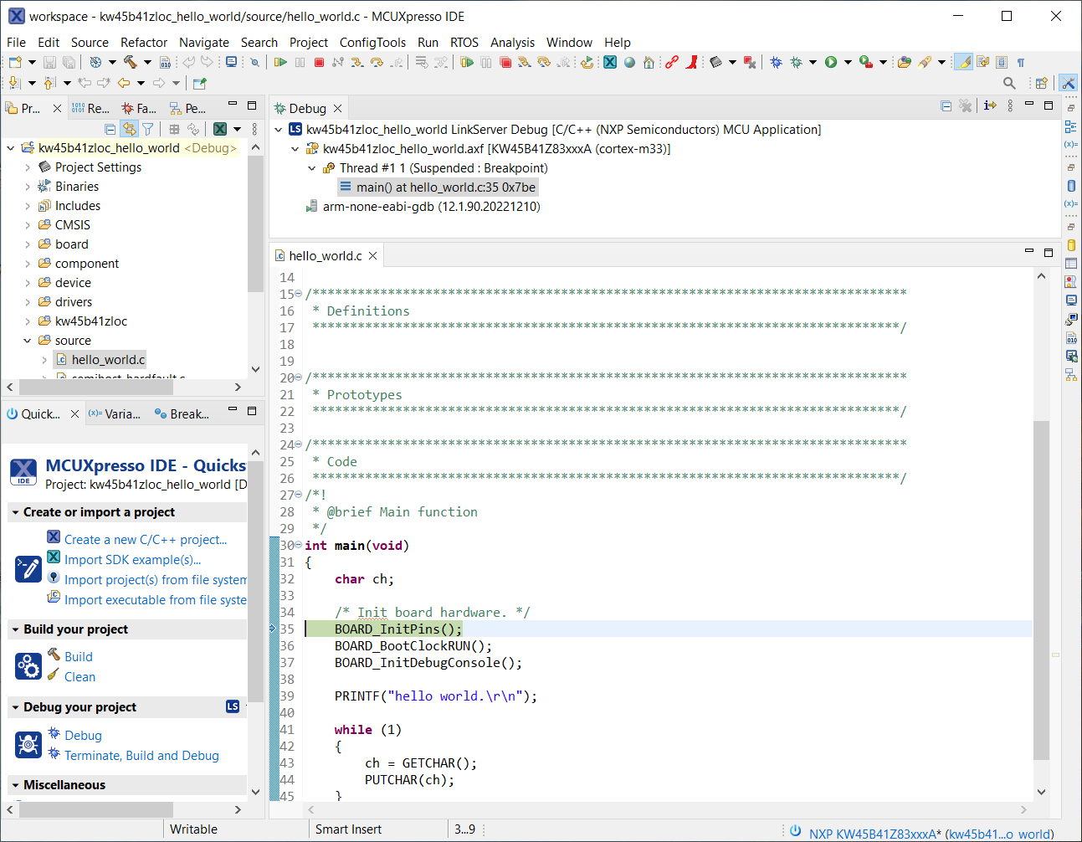Collapse all items in Project Explorer
The image size is (1082, 842).
coord(110,129)
